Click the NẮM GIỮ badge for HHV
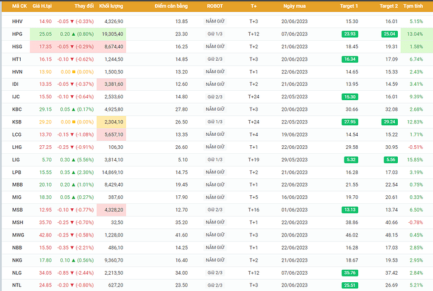 [215, 21]
